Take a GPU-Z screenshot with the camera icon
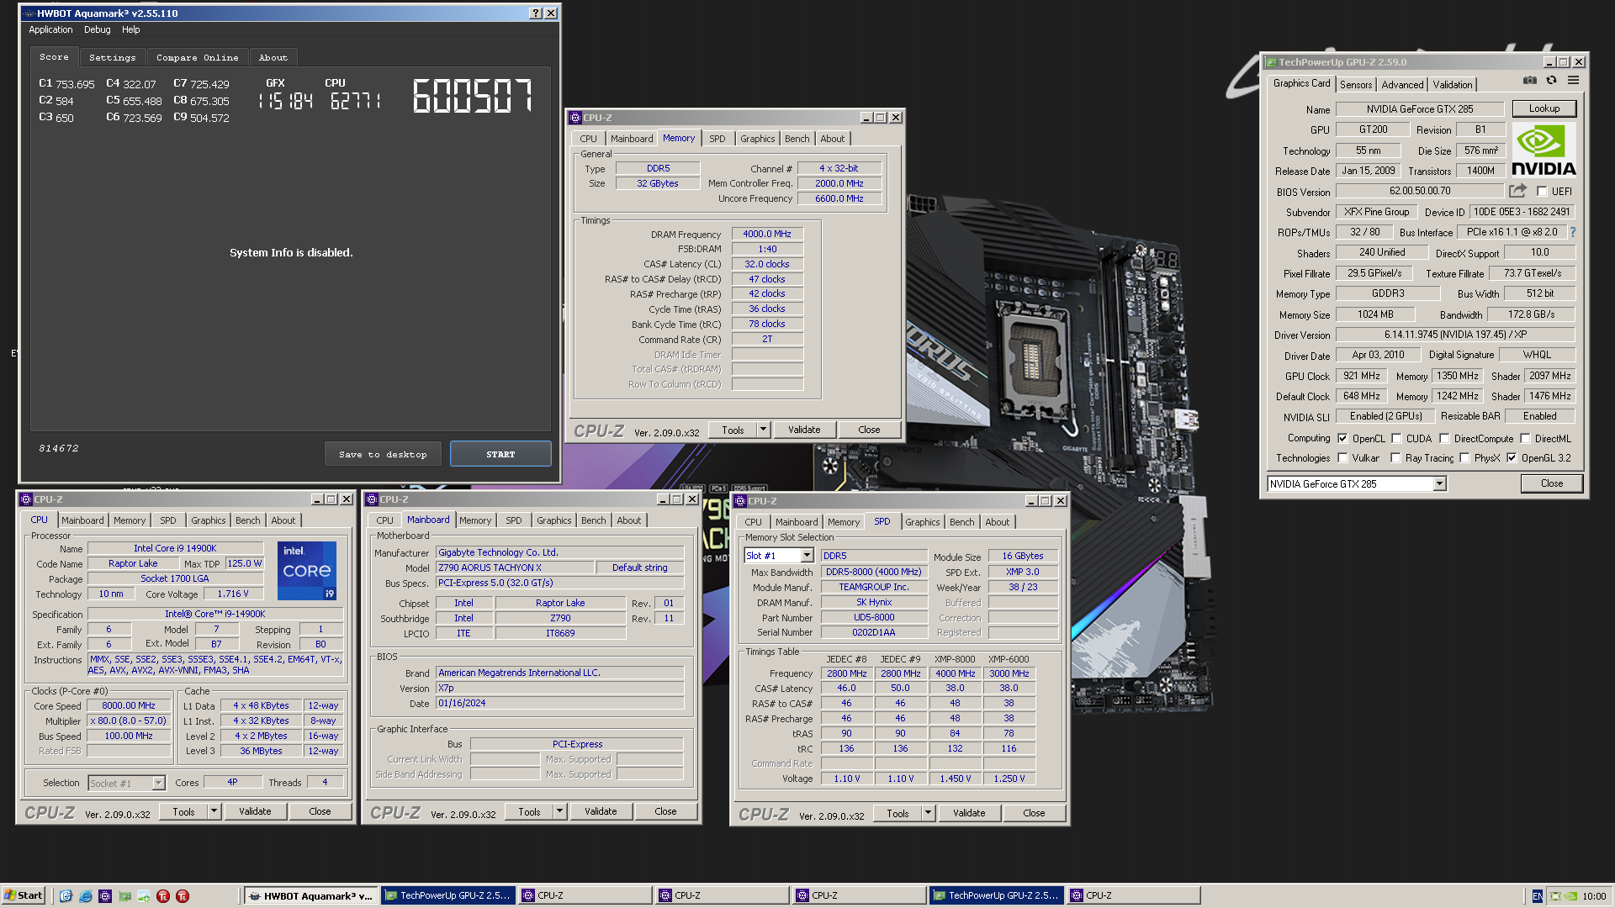The image size is (1615, 908). point(1529,81)
